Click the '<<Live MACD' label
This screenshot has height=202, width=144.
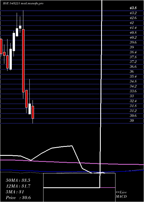pos(121,194)
